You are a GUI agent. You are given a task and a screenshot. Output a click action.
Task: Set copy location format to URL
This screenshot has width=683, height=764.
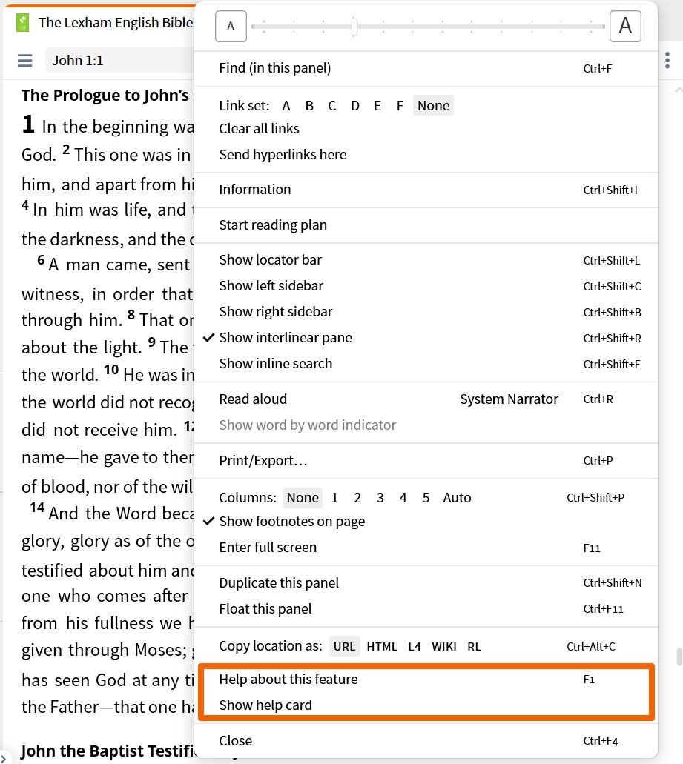point(344,647)
